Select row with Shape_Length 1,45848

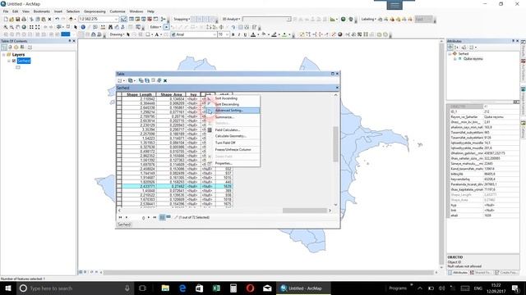(119, 191)
